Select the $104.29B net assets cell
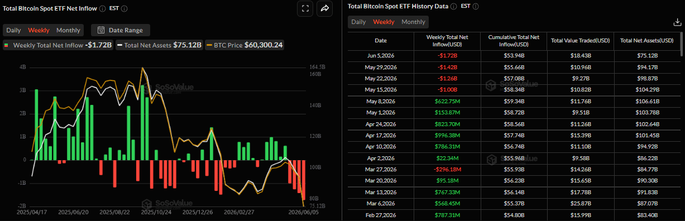The height and width of the screenshot is (221, 685). (646, 90)
